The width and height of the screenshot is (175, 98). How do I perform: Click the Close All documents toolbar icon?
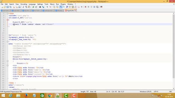tap(16, 7)
